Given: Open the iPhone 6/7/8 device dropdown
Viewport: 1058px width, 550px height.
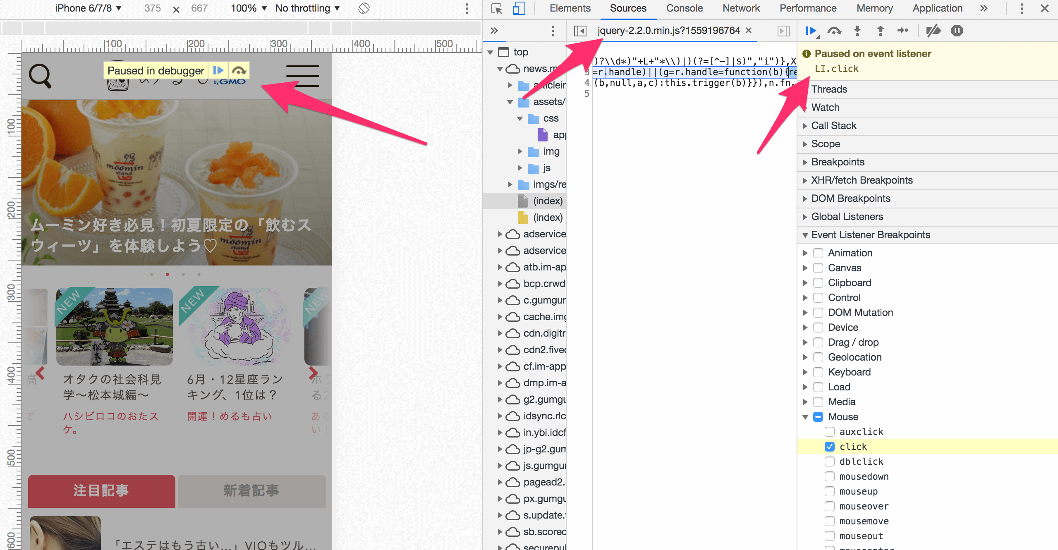Looking at the screenshot, I should point(88,8).
